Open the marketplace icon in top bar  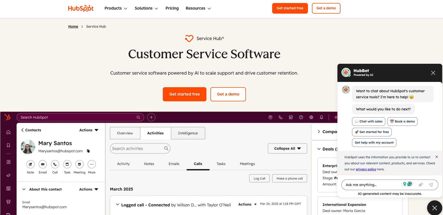pyautogui.click(x=291, y=117)
